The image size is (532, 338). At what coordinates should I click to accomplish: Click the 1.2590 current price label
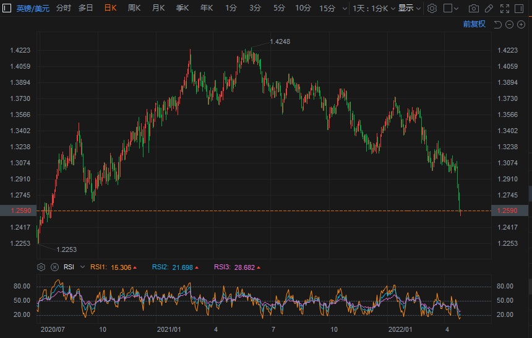coord(17,211)
